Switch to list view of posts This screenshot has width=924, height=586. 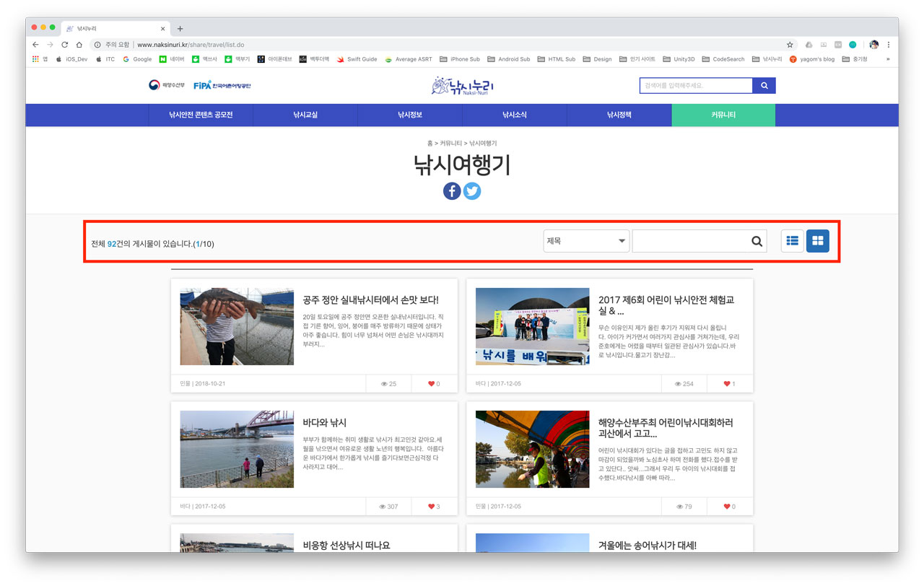pos(792,240)
